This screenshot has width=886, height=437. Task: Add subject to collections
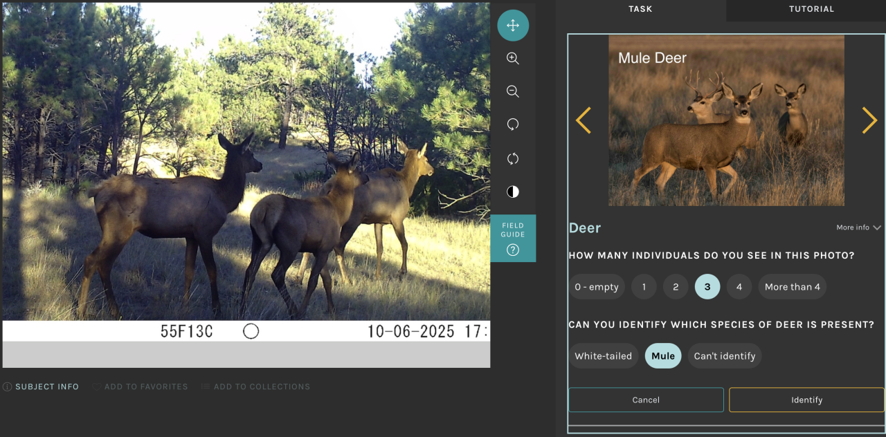(255, 387)
